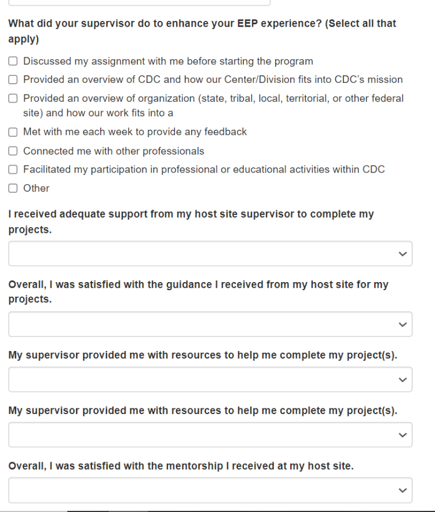
Task: Click chevron arrow on 'guidance I received' select
Action: 403,324
